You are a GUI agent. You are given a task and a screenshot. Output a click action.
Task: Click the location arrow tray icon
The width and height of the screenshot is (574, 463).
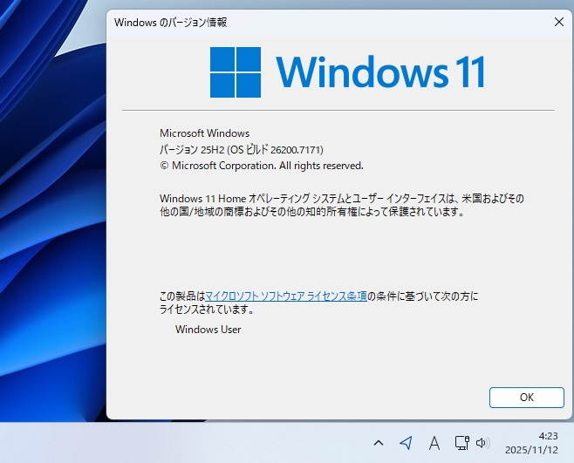coord(406,443)
